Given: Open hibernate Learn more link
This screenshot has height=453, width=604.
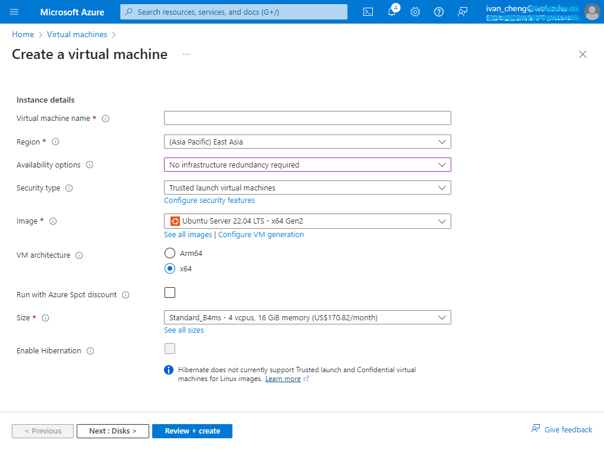Looking at the screenshot, I should click(x=283, y=379).
